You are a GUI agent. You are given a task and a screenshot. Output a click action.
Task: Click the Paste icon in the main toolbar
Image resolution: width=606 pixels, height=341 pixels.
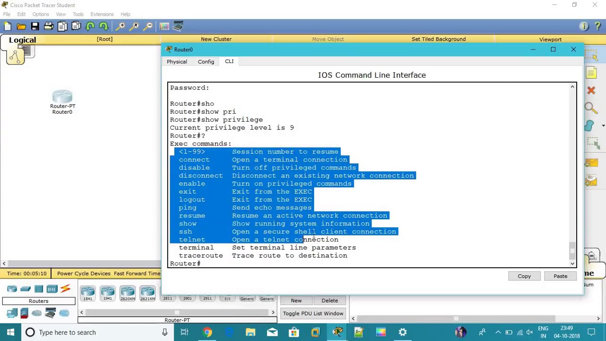[76, 27]
